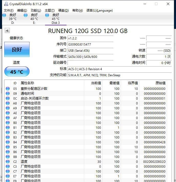Open the 主题(T) menu
This screenshot has width=176, height=182.
[50, 10]
